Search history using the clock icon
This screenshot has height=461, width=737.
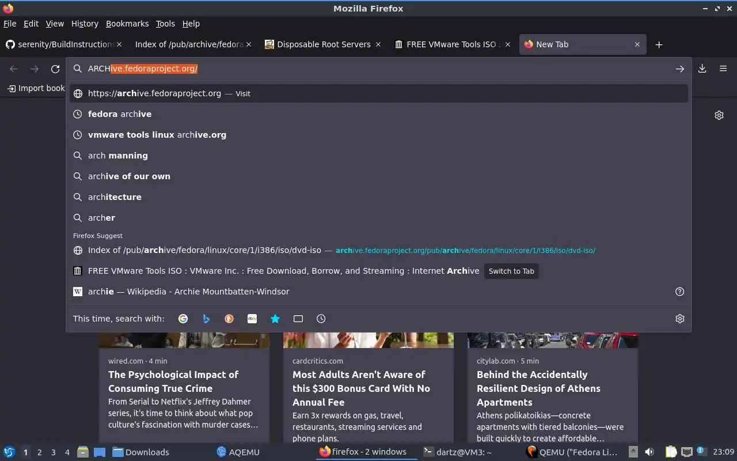321,319
